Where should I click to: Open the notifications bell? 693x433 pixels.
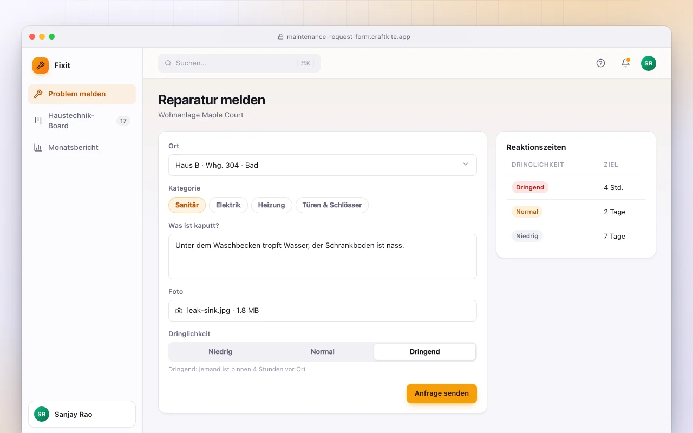point(625,63)
